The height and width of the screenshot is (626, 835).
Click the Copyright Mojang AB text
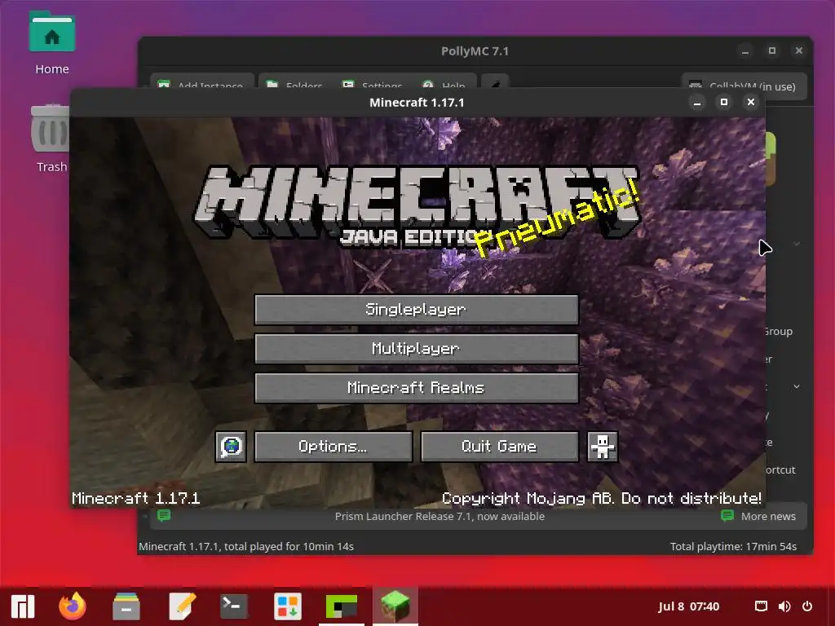point(601,498)
